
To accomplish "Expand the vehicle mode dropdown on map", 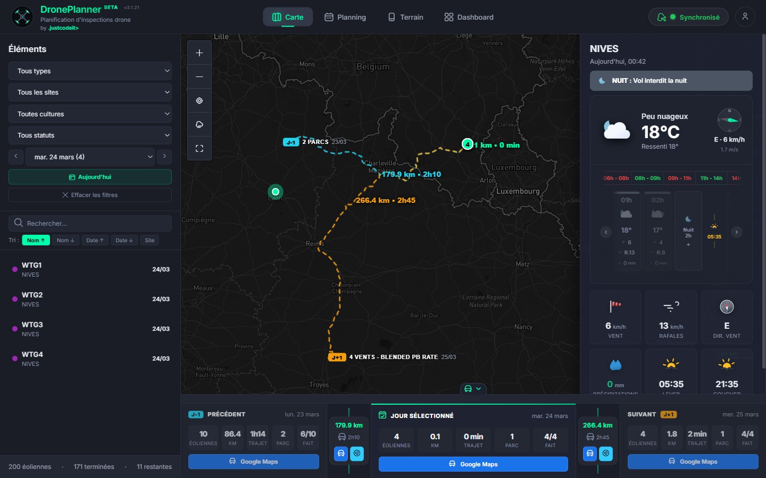I will 473,389.
